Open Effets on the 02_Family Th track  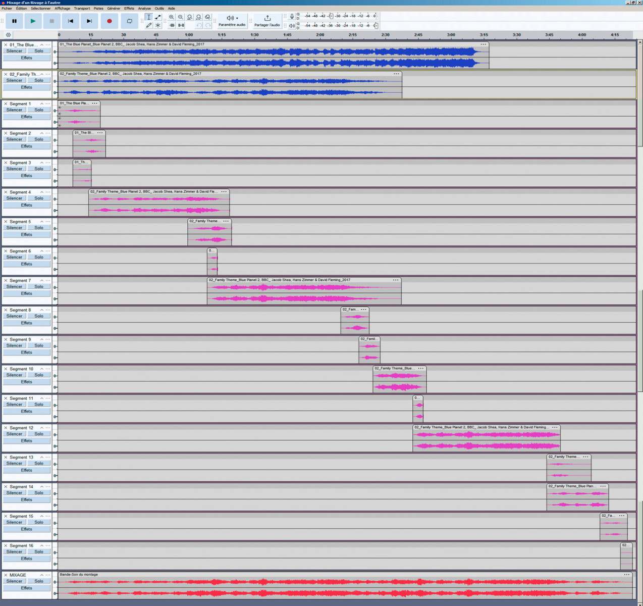tap(27, 87)
